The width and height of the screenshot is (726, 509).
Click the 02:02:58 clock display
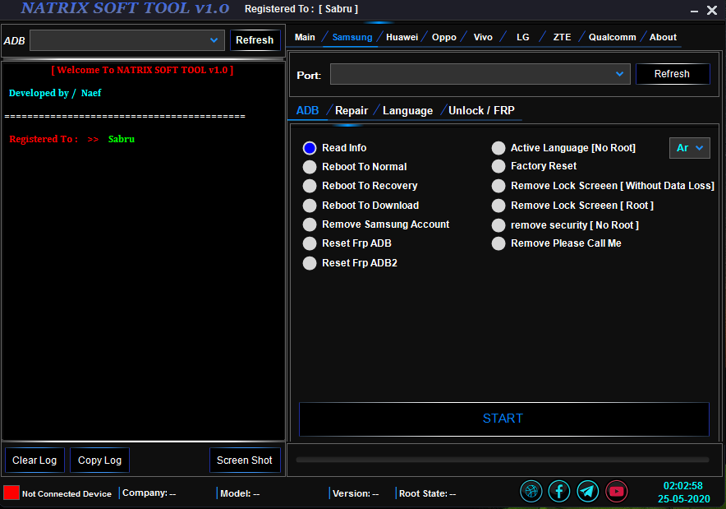(683, 486)
